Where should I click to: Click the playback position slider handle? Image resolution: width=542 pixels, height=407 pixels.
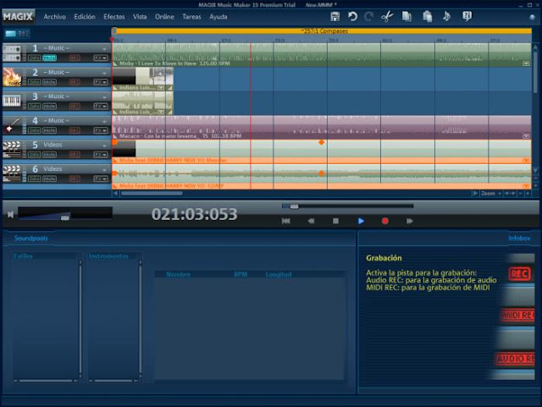coord(294,206)
